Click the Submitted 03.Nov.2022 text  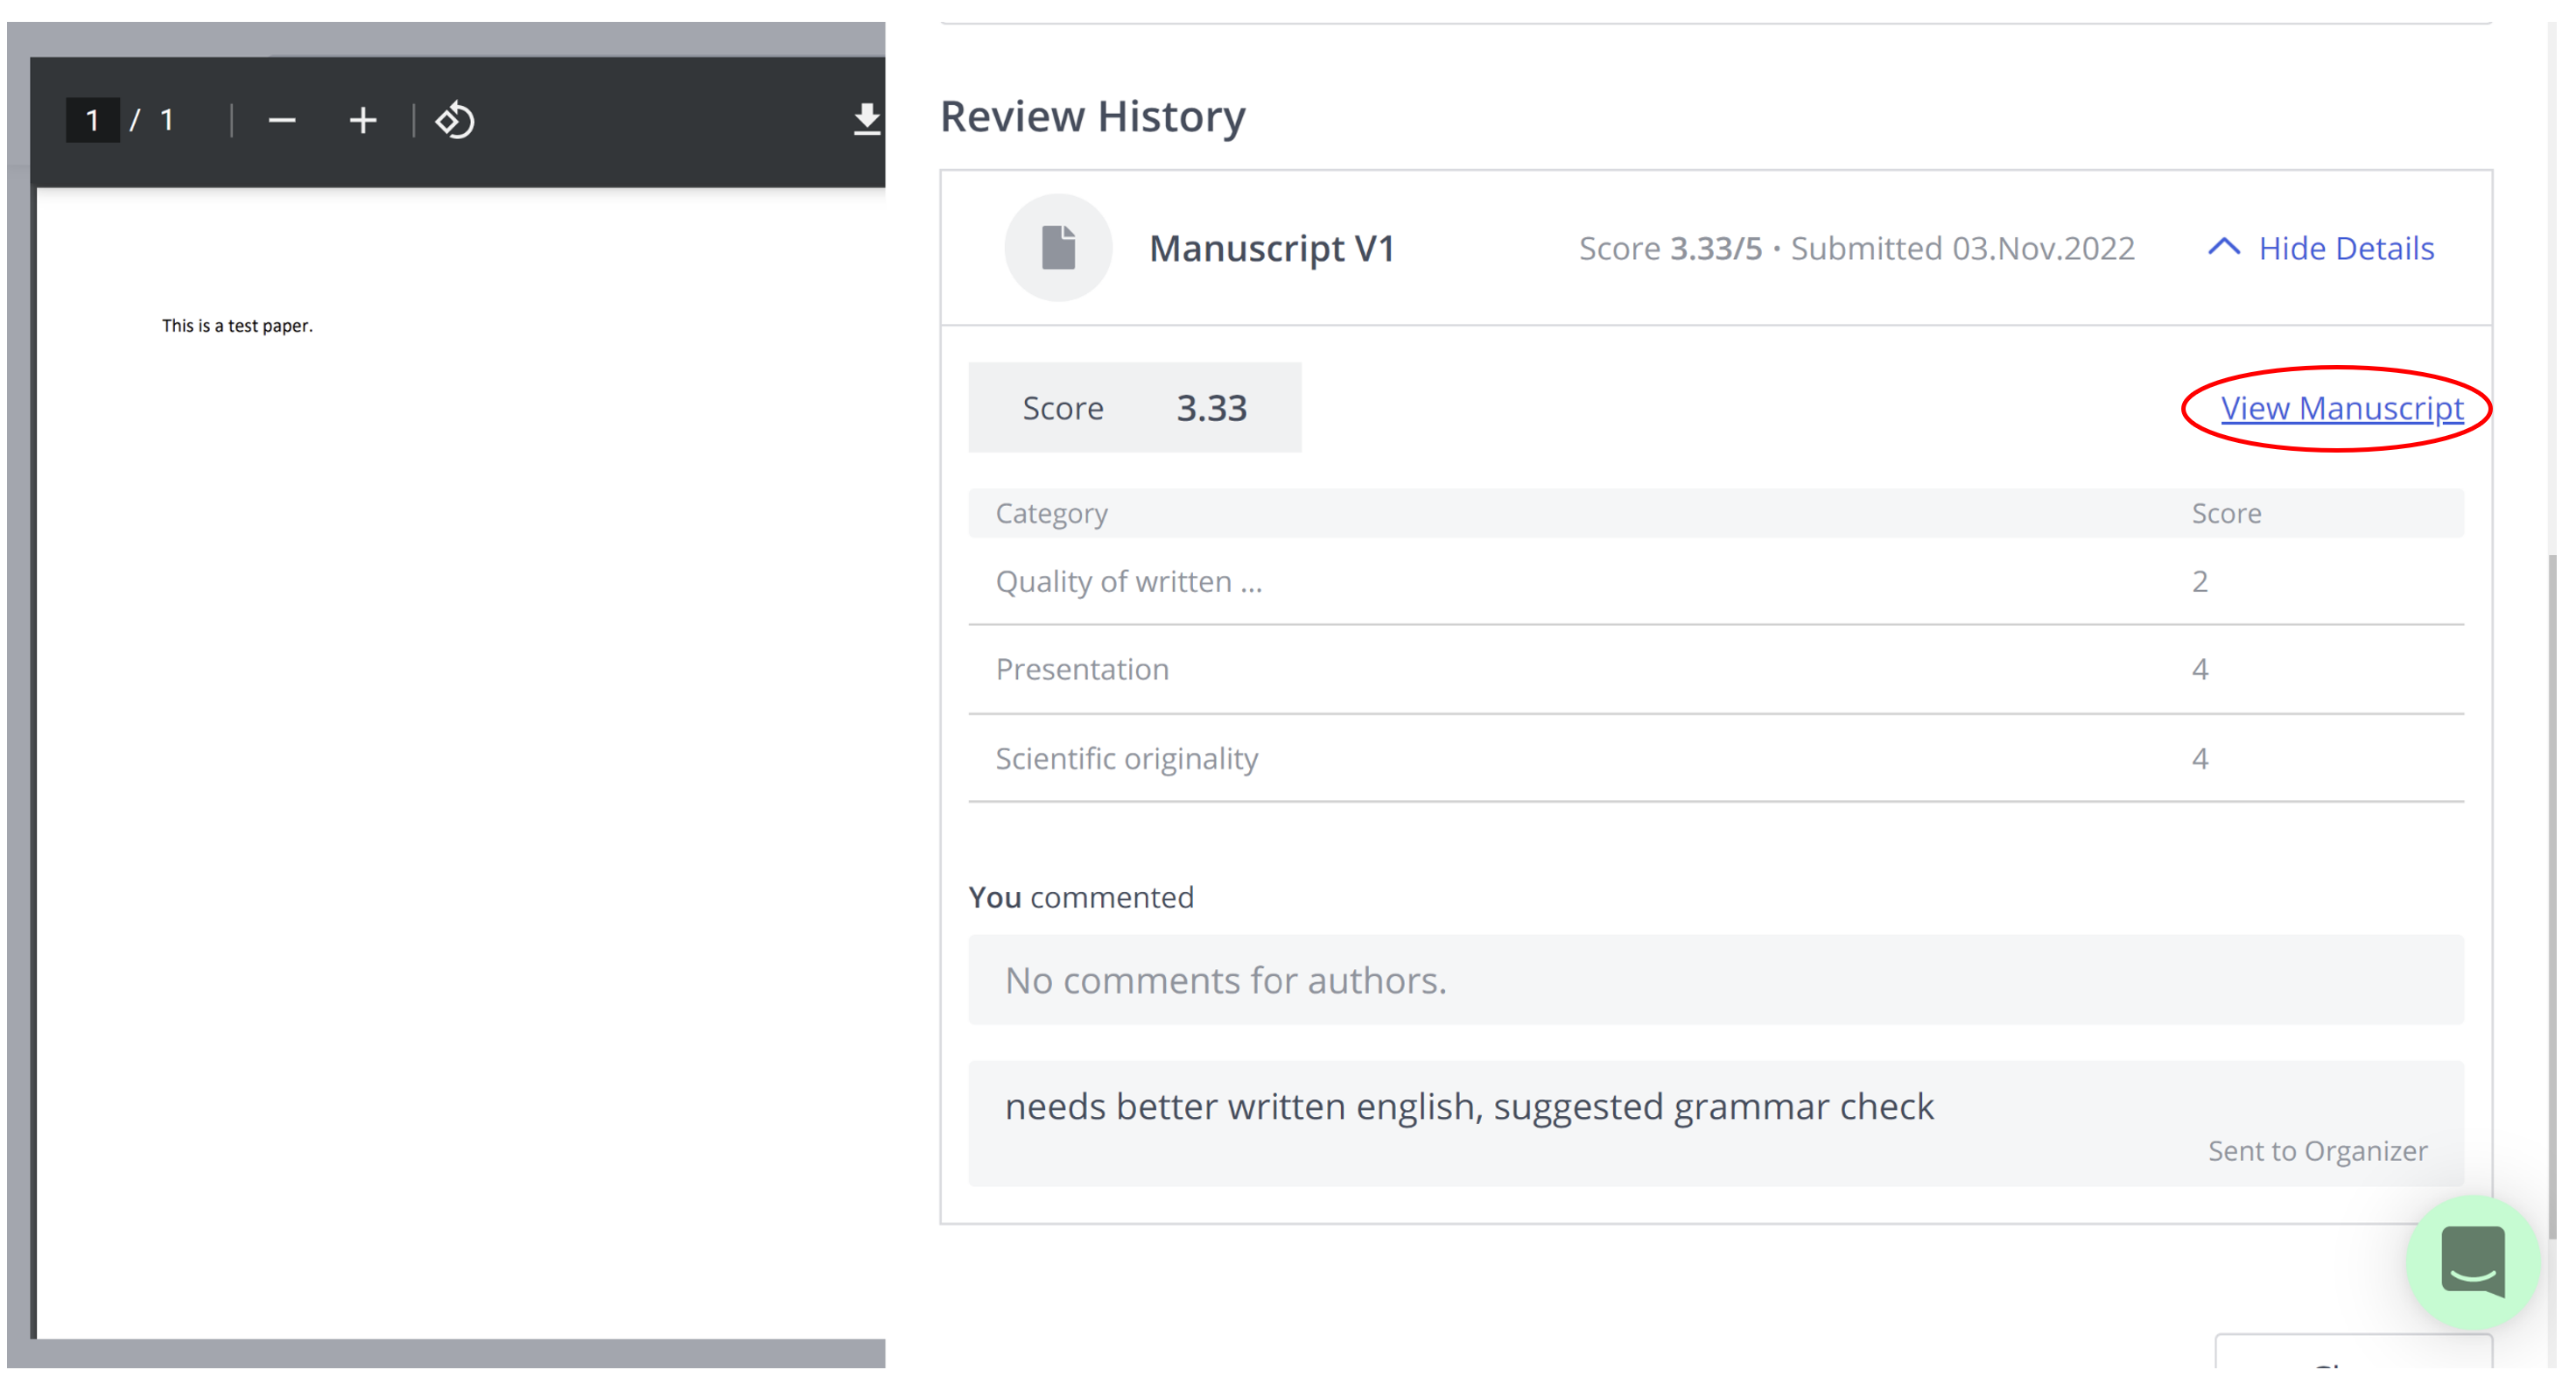click(x=1962, y=248)
